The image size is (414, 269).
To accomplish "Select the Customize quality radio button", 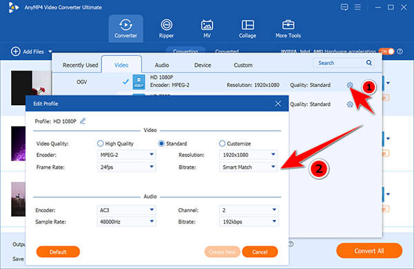I will click(x=222, y=143).
